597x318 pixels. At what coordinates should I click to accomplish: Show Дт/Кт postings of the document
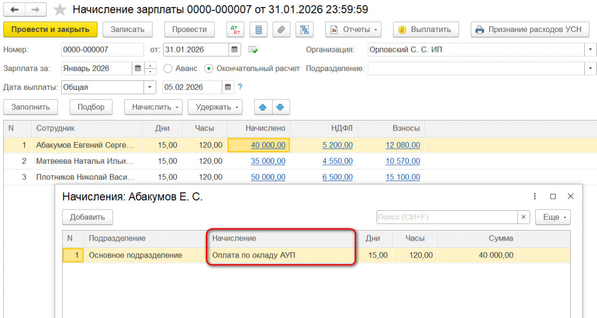click(236, 30)
